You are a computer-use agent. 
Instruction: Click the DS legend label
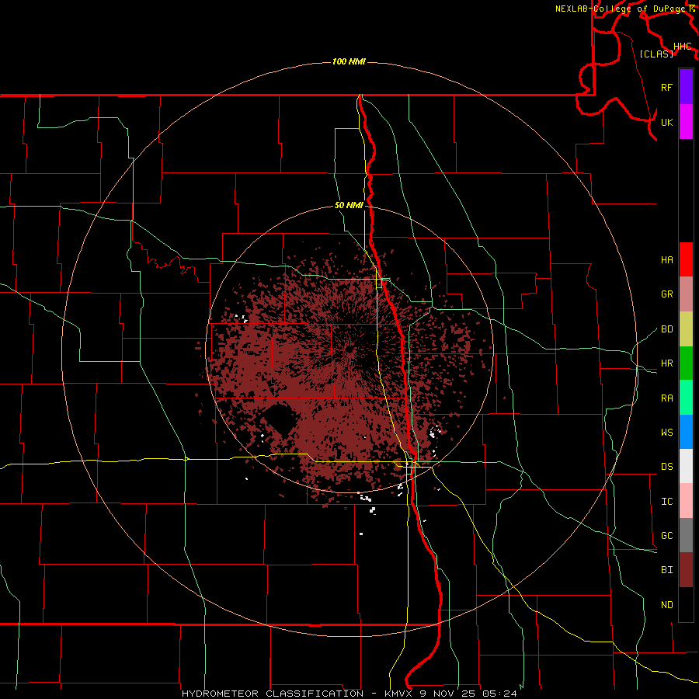[666, 466]
